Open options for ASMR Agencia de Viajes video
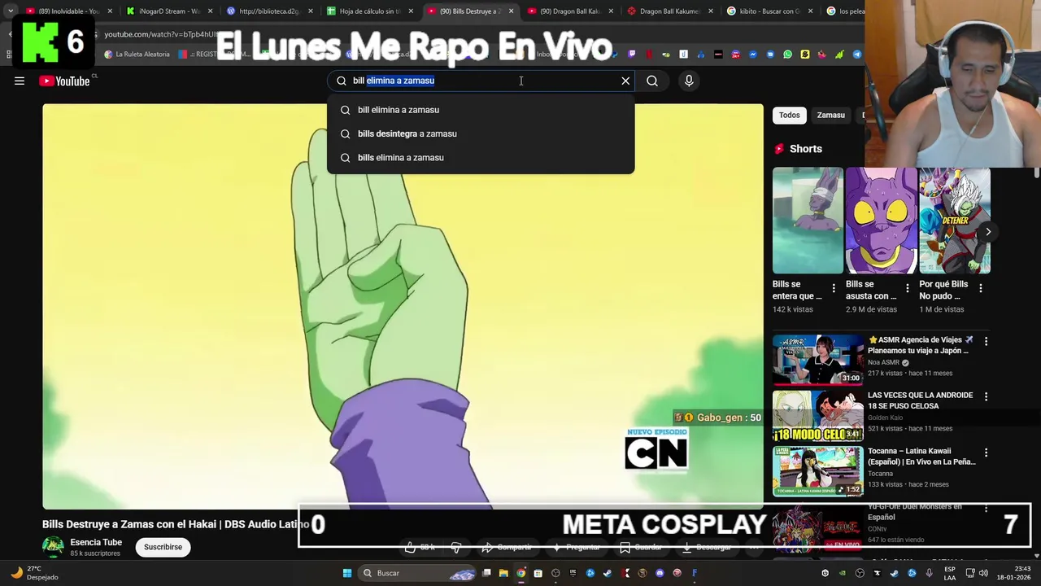Viewport: 1041px width, 586px height. (986, 341)
